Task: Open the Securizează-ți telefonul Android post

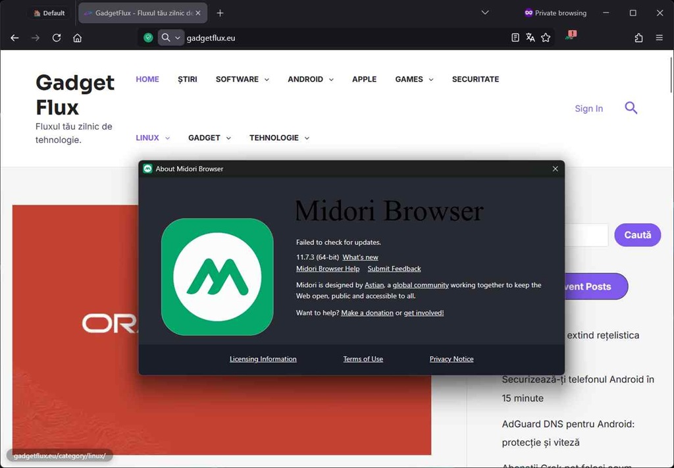Action: pyautogui.click(x=578, y=388)
